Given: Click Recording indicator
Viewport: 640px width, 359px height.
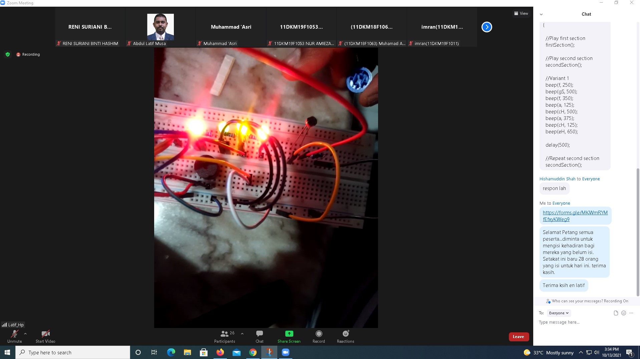Looking at the screenshot, I should [x=28, y=54].
